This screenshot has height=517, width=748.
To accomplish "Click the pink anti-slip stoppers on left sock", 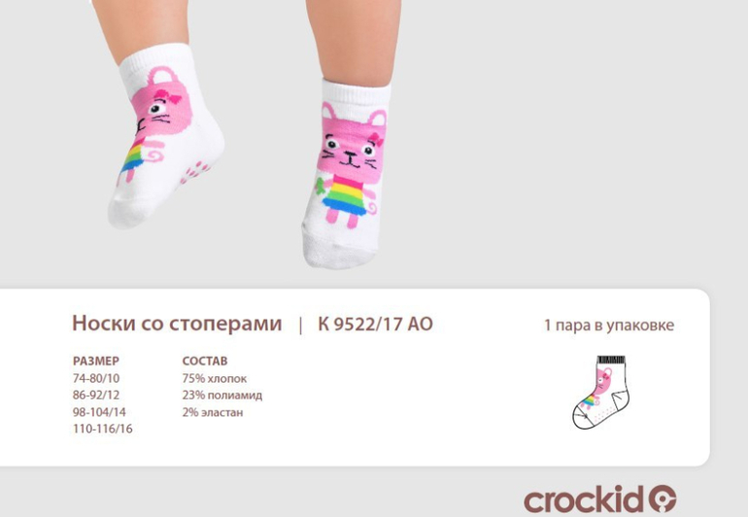I will pyautogui.click(x=195, y=172).
